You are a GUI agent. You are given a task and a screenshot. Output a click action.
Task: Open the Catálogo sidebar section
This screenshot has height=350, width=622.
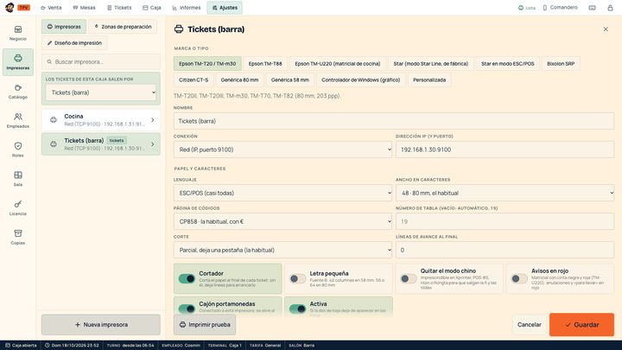(18, 92)
